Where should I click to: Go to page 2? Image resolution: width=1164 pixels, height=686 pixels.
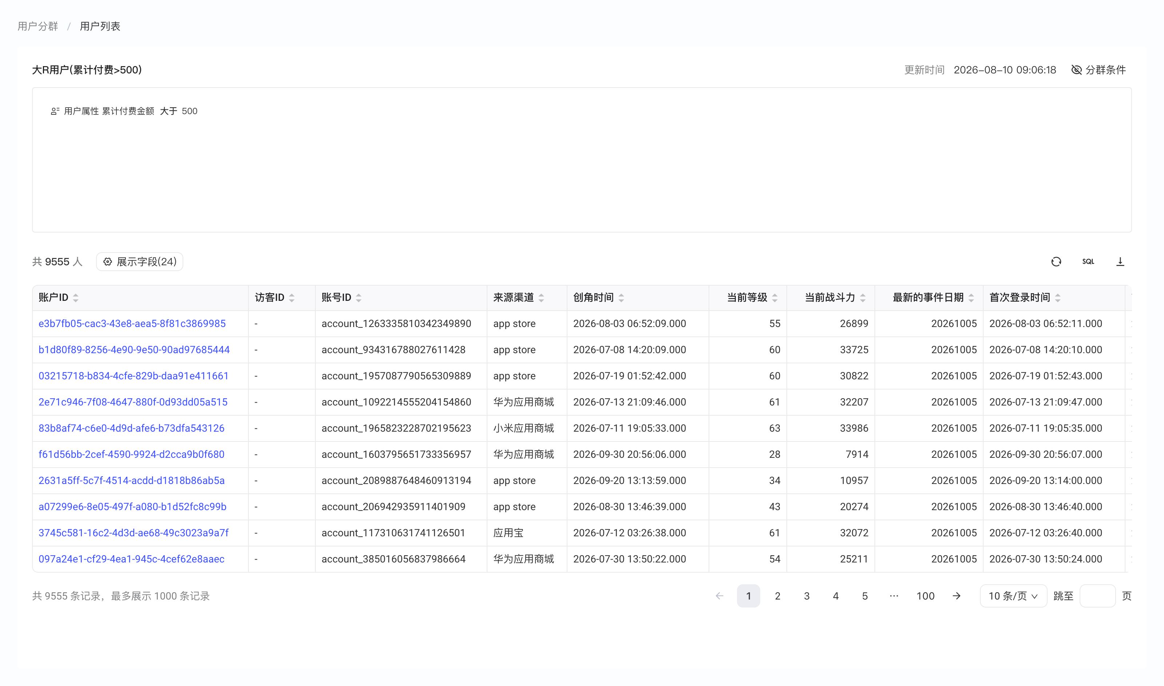[778, 596]
